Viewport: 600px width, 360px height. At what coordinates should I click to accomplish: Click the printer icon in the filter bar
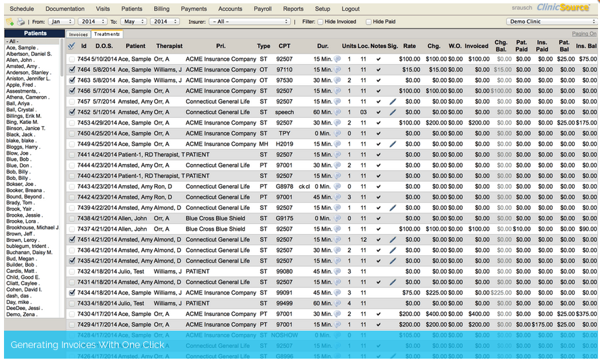pyautogui.click(x=21, y=22)
